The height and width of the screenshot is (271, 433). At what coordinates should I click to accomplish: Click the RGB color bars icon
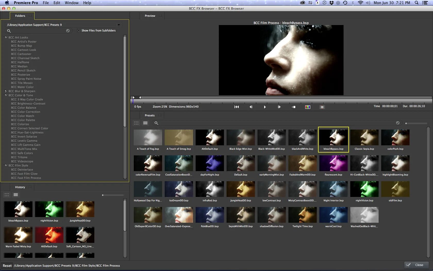307,107
